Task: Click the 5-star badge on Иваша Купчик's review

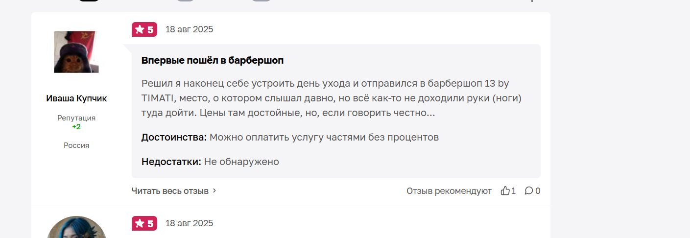Action: point(144,29)
